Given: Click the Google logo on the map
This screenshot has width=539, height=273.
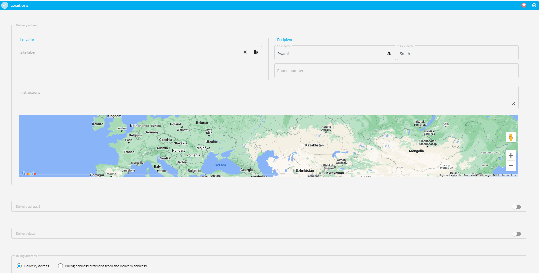Looking at the screenshot, I should click(x=29, y=174).
